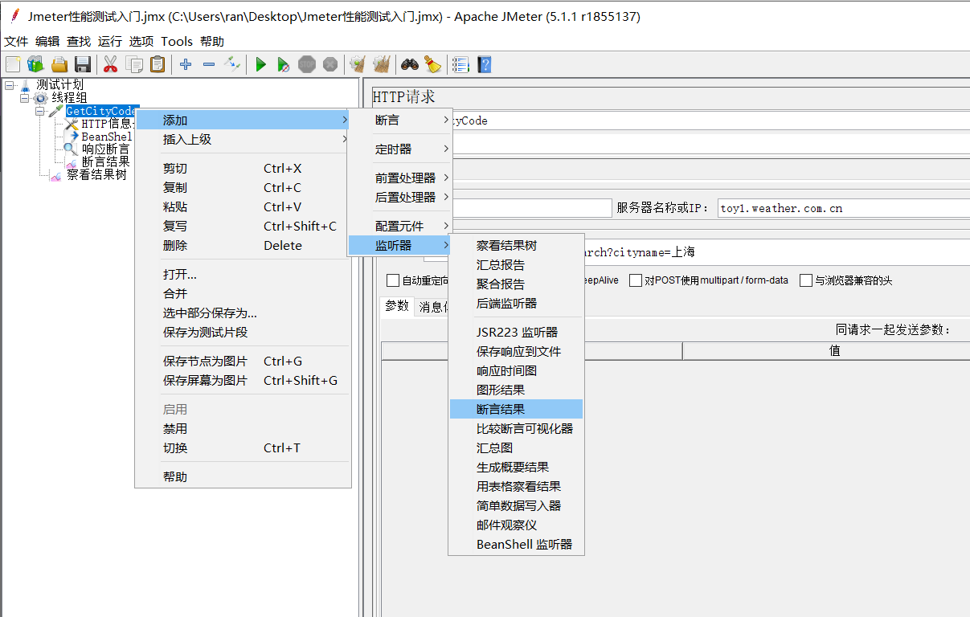
Task: Expand the 后置处理器 submenu
Action: [400, 197]
